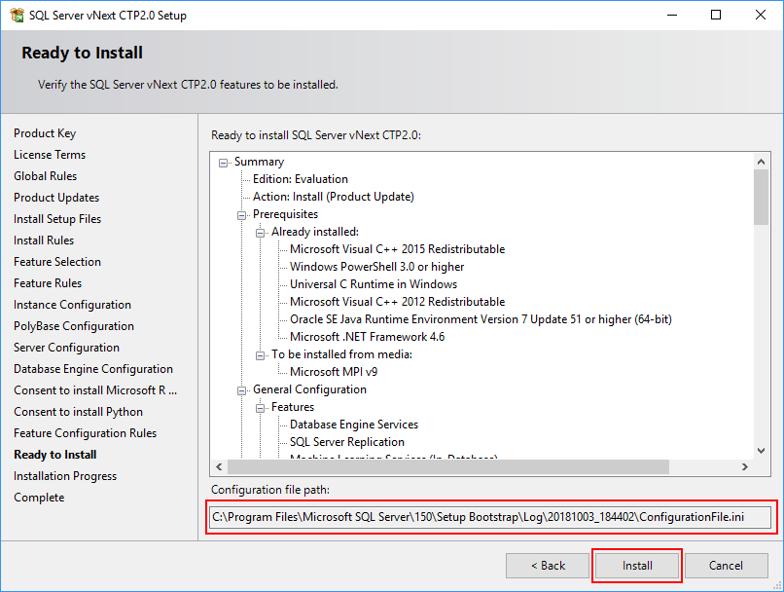Collapse the Features node
The width and height of the screenshot is (784, 592).
259,407
